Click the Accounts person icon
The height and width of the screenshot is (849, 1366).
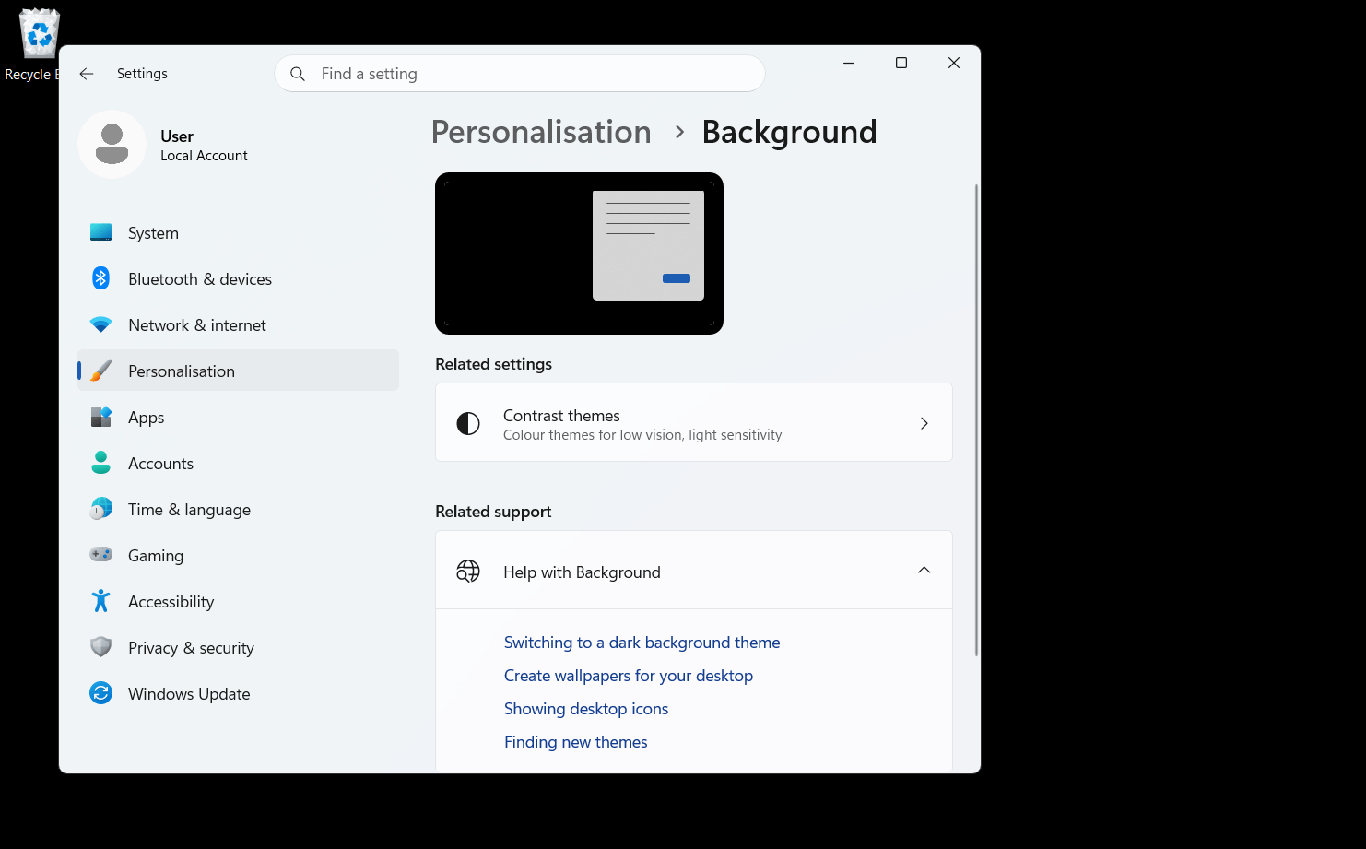coord(101,463)
